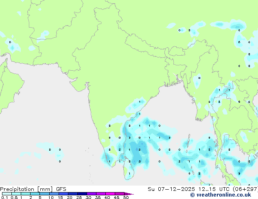Screen dimensions: 258x199
Task: Click the 45 legend label
Action: click(x=116, y=197)
